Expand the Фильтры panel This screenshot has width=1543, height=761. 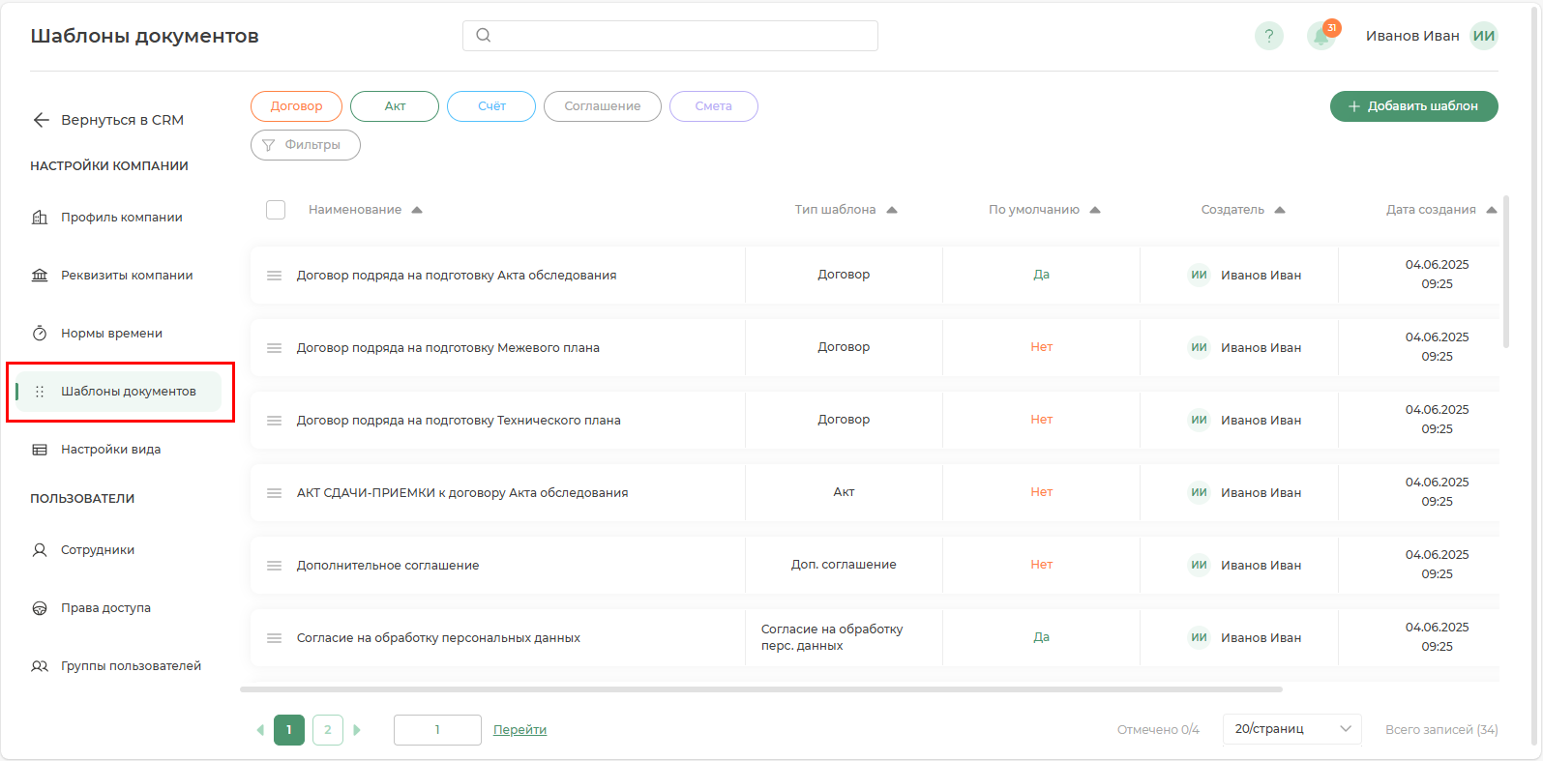(x=305, y=145)
